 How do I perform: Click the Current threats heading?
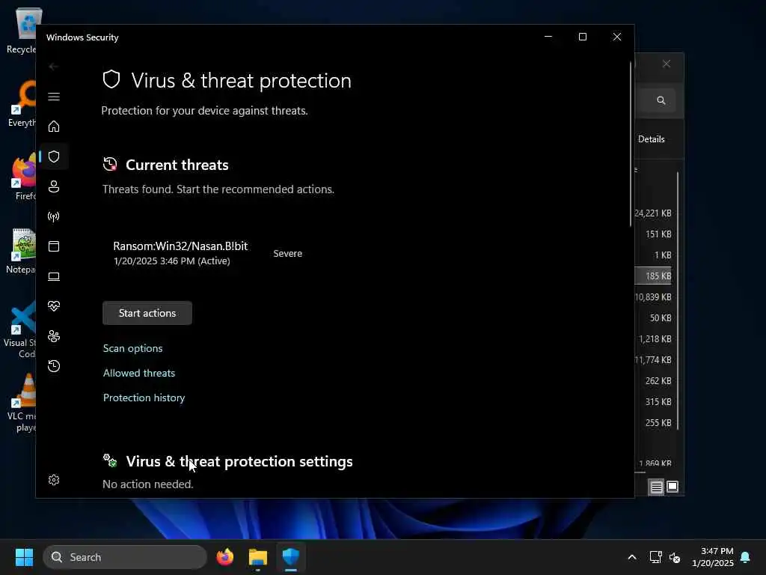[x=177, y=165]
